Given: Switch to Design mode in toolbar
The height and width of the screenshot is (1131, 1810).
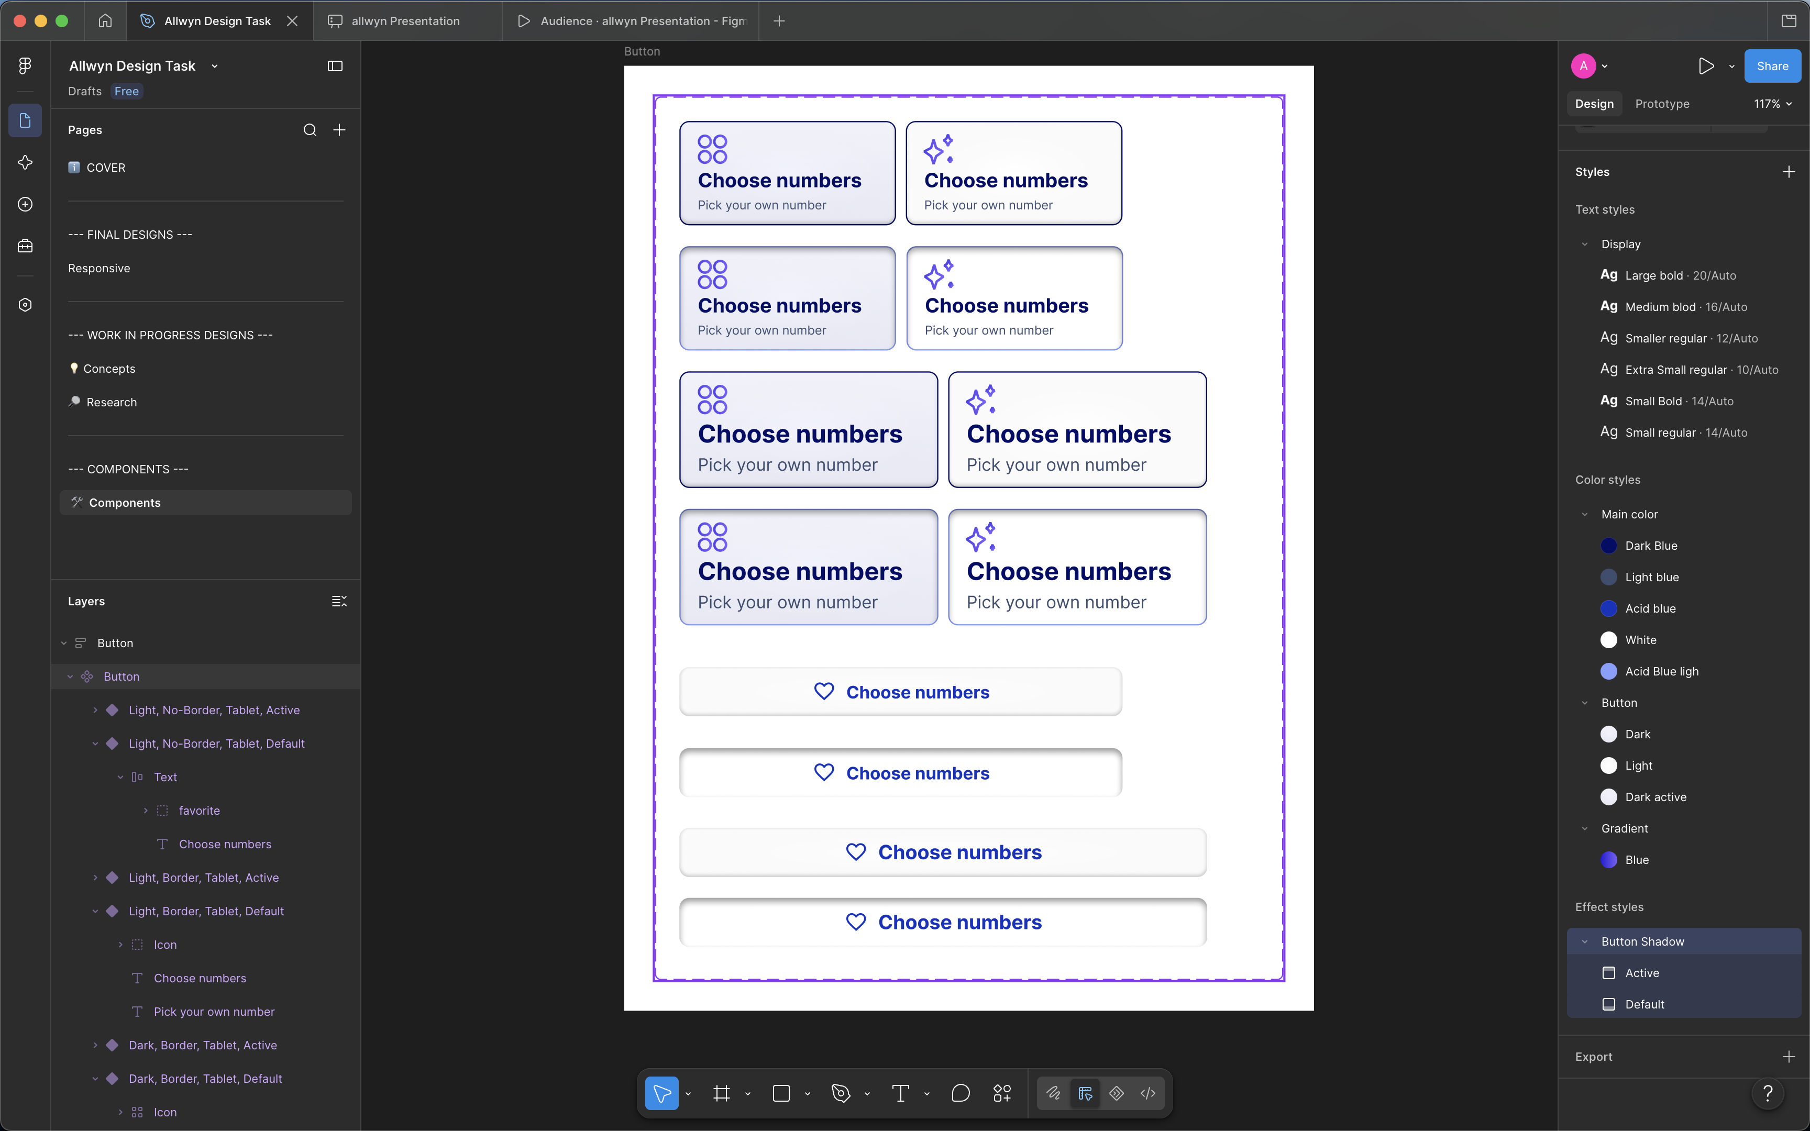Looking at the screenshot, I should click(x=1085, y=1094).
